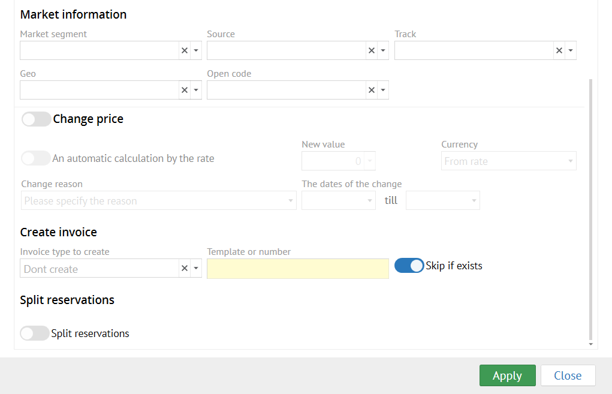Clear the Source field using X icon
The image size is (612, 394).
tap(372, 51)
